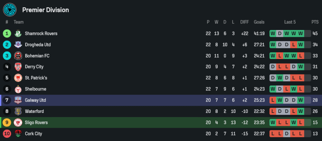Viewport: 322px width, 141px height.
Task: Click the Bohemian FC club crest
Action: click(18, 56)
